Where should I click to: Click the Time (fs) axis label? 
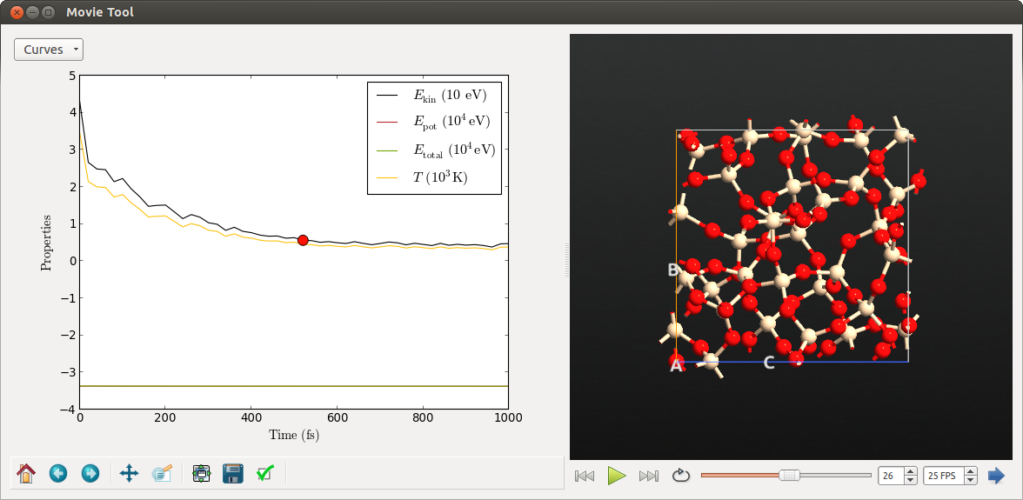coord(294,435)
